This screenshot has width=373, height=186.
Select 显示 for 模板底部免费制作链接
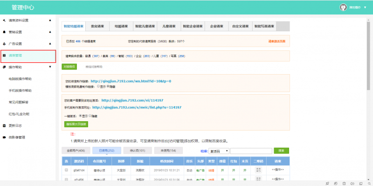tap(98, 87)
